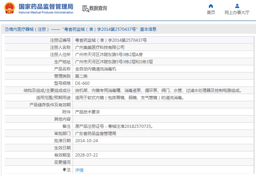Select approving department 广东省药品监督管理局
The width and height of the screenshot is (256, 176).
[x=96, y=134]
